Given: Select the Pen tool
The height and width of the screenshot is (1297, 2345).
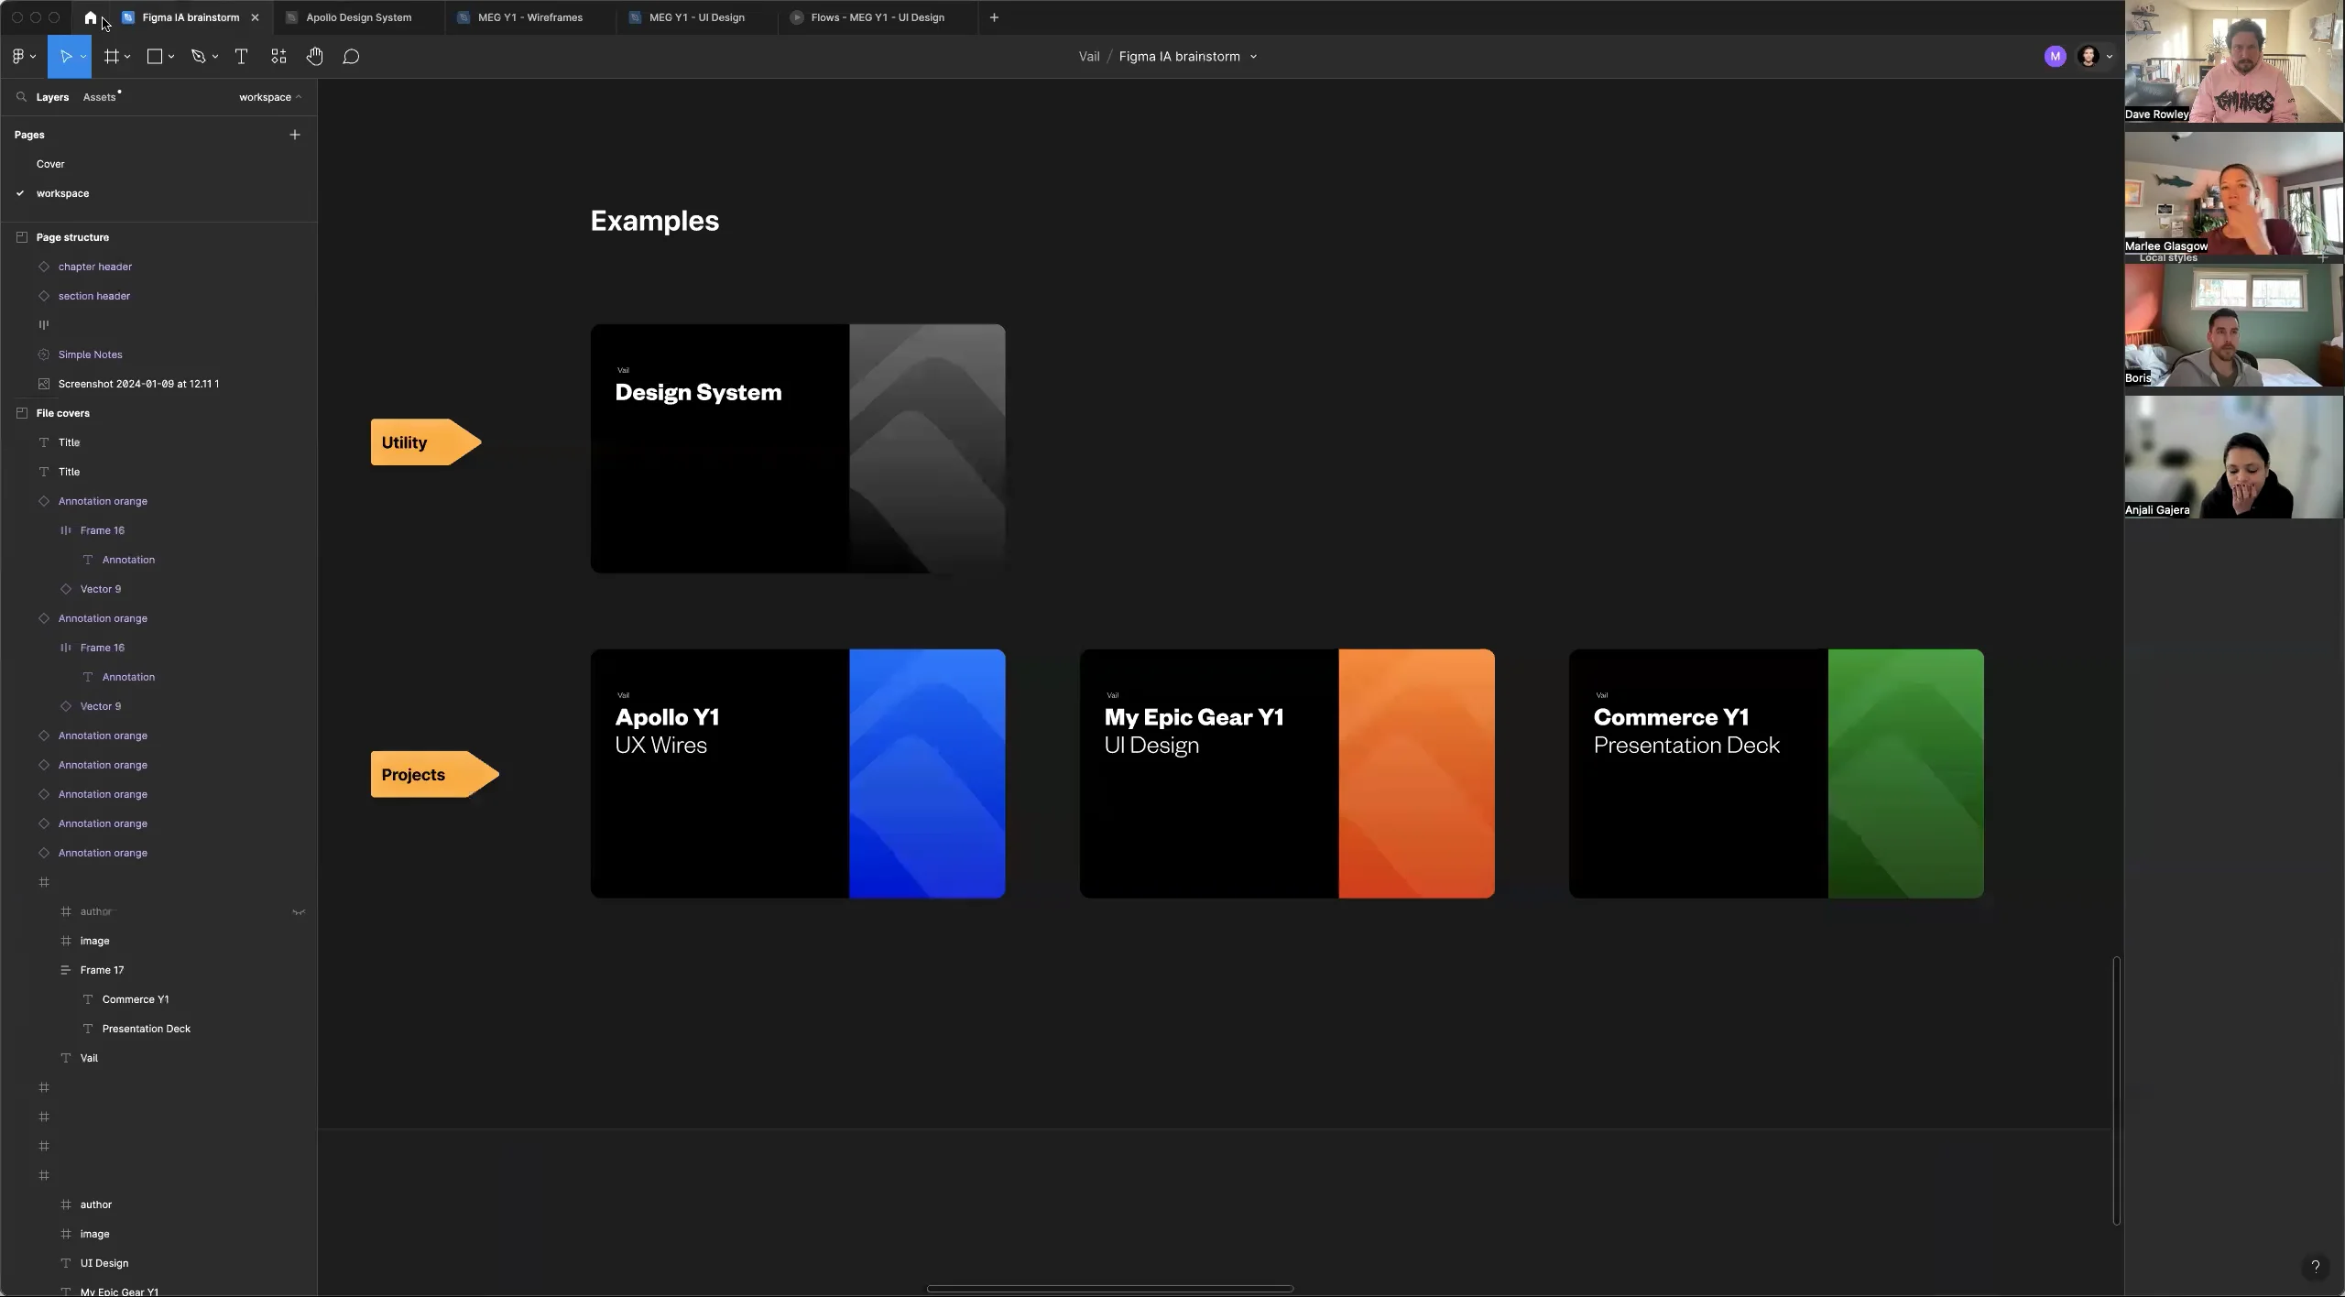Looking at the screenshot, I should pyautogui.click(x=198, y=56).
